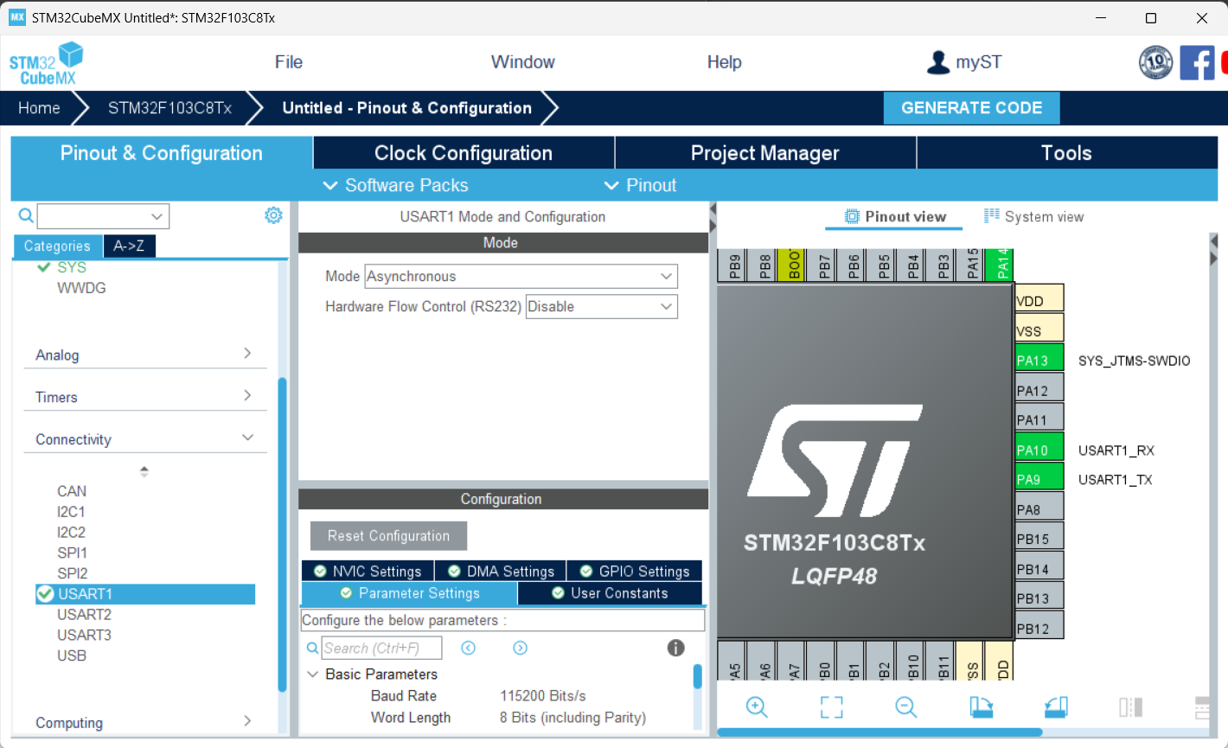
Task: Open the category settings gear icon
Action: [x=273, y=215]
